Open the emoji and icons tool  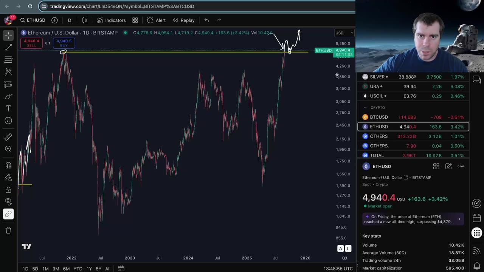[x=8, y=121]
